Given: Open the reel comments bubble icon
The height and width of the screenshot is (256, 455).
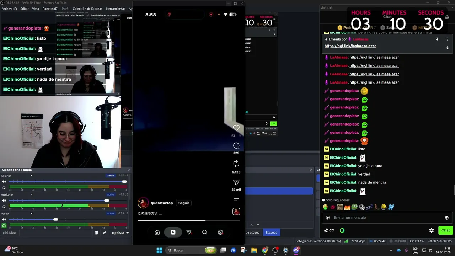Looking at the screenshot, I should tap(236, 146).
